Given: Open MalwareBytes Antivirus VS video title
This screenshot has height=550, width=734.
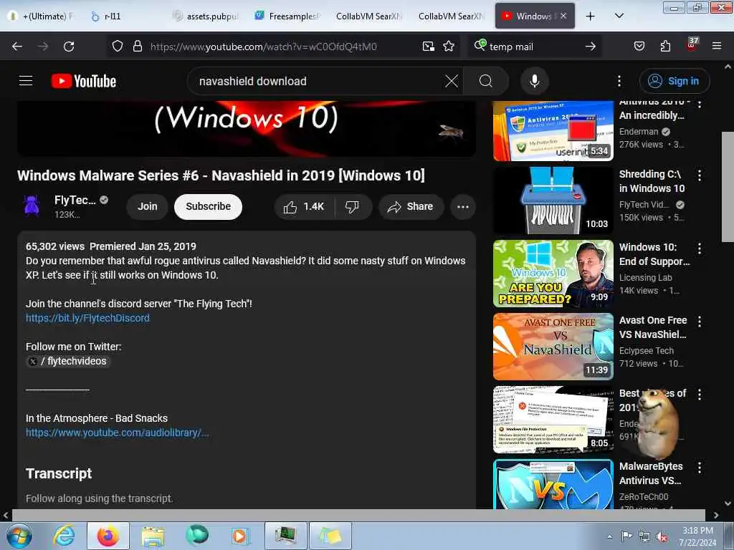Looking at the screenshot, I should tap(651, 473).
